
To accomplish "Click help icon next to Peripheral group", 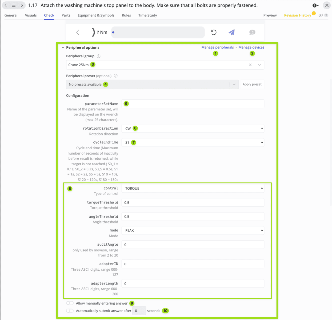I will (x=99, y=56).
